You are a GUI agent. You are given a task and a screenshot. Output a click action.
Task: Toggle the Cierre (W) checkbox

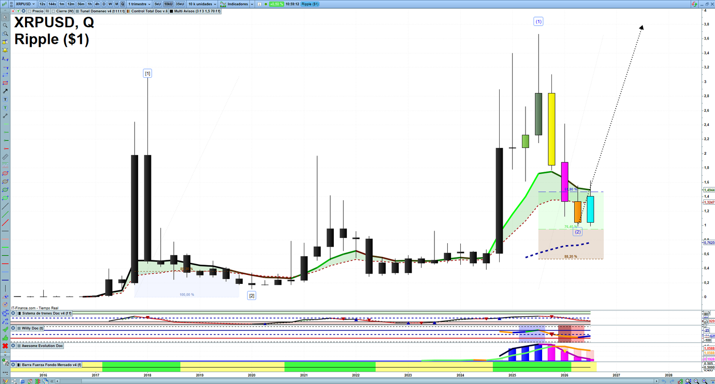click(x=53, y=11)
